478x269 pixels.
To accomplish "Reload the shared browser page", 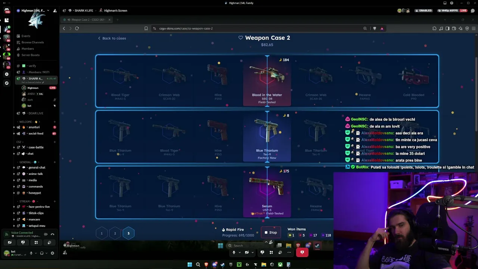I will tap(77, 28).
